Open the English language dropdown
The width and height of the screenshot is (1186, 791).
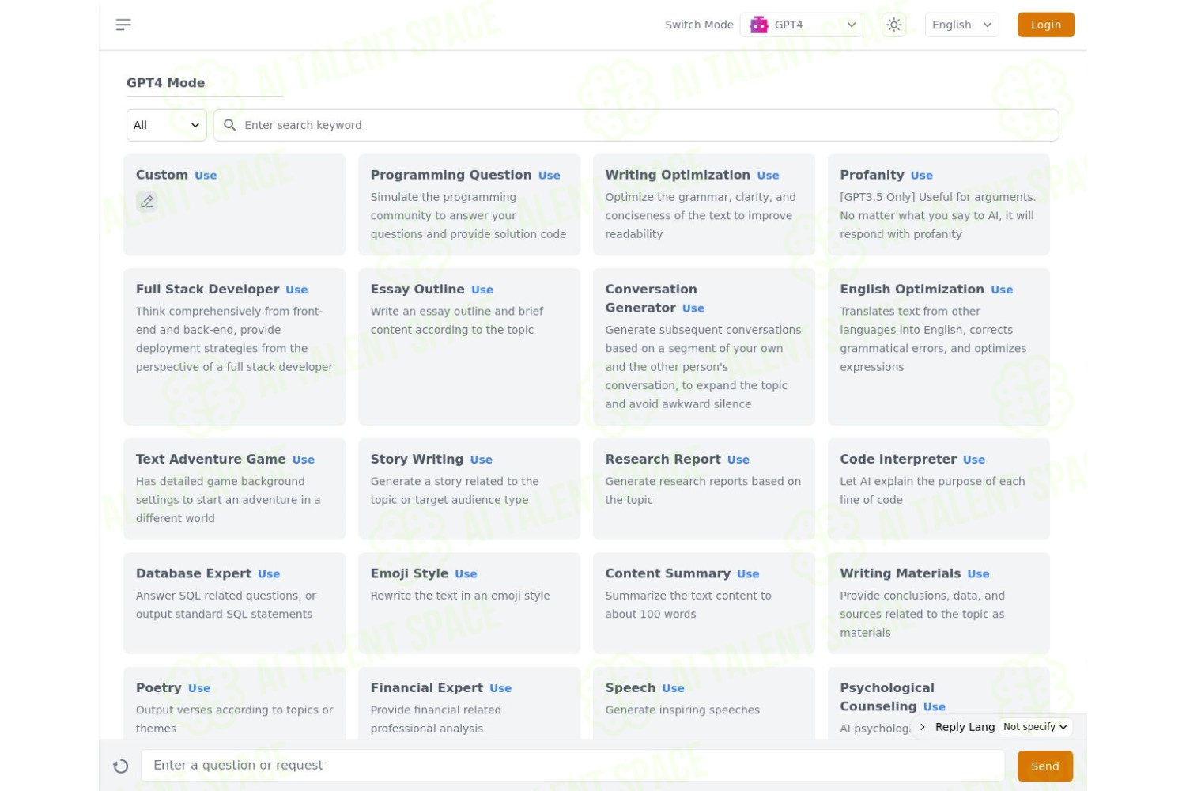coord(961,25)
